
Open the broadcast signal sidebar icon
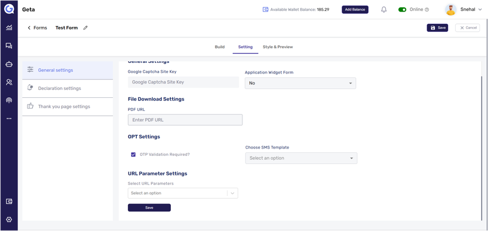(x=8, y=100)
